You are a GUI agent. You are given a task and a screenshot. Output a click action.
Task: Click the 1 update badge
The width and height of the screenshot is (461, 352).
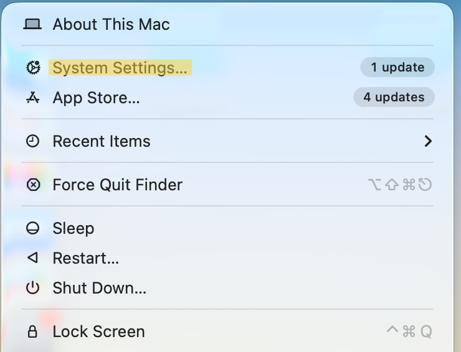[x=397, y=67]
